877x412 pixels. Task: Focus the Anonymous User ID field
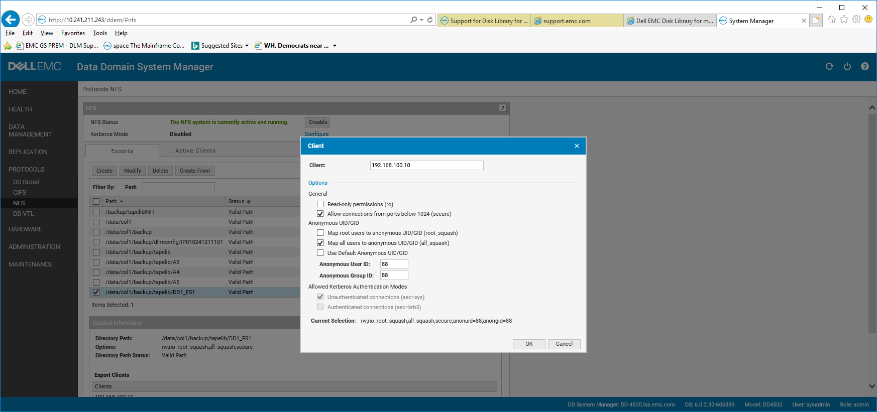(394, 264)
